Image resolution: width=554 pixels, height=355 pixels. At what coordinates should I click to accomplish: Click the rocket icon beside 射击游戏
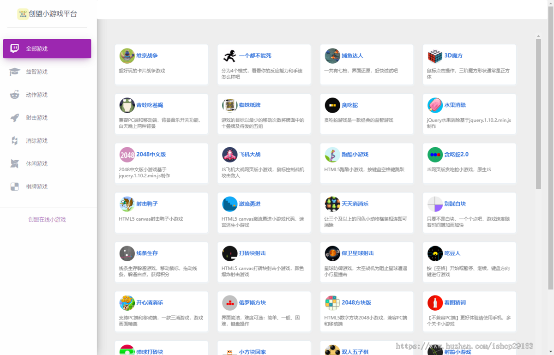[x=15, y=118]
